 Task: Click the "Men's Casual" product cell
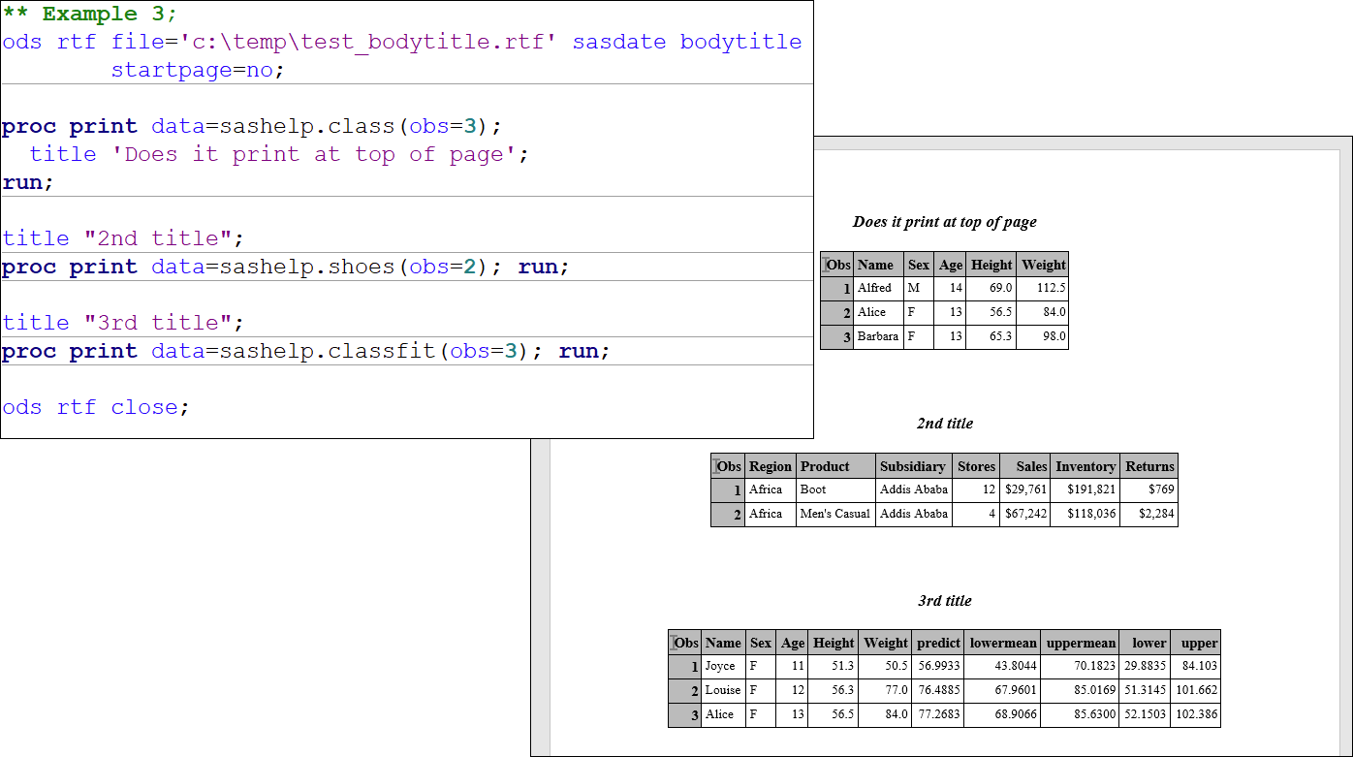[x=835, y=514]
